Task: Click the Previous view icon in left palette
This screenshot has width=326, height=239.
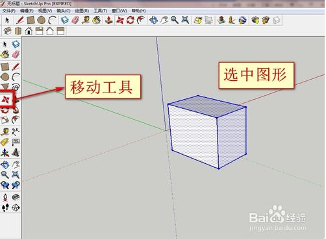Action: click(5, 185)
